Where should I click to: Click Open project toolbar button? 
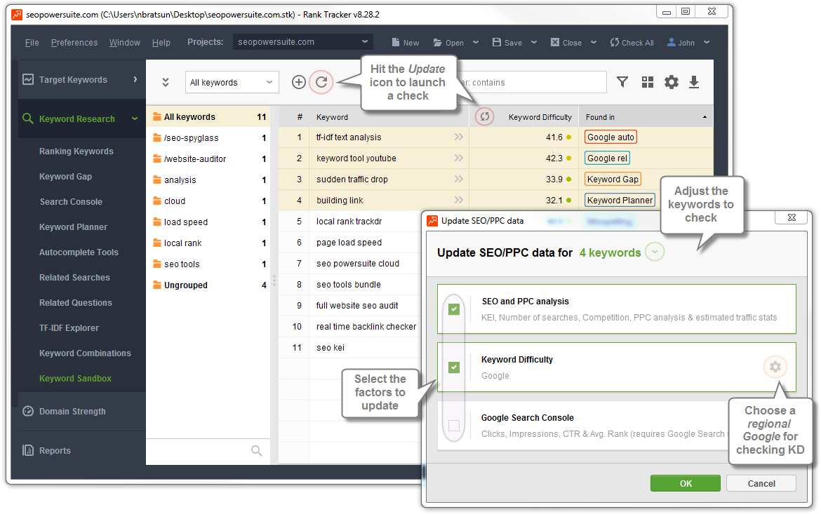pyautogui.click(x=448, y=42)
